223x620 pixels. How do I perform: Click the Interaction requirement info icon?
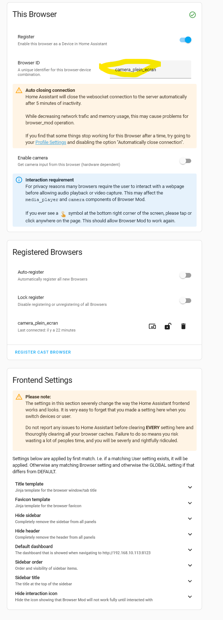tap(19, 180)
